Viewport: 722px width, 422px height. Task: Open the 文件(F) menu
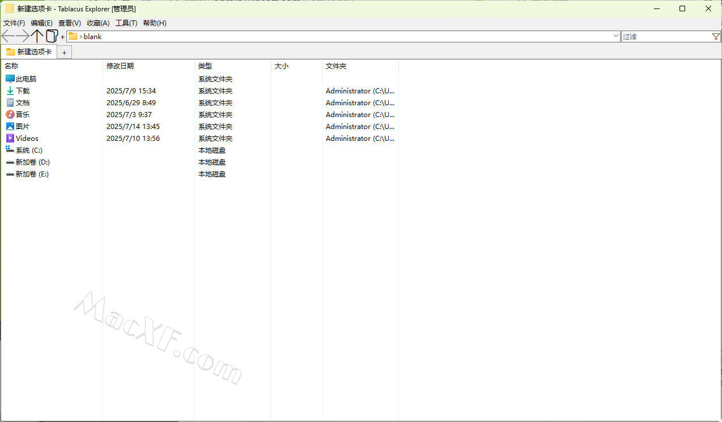point(14,23)
